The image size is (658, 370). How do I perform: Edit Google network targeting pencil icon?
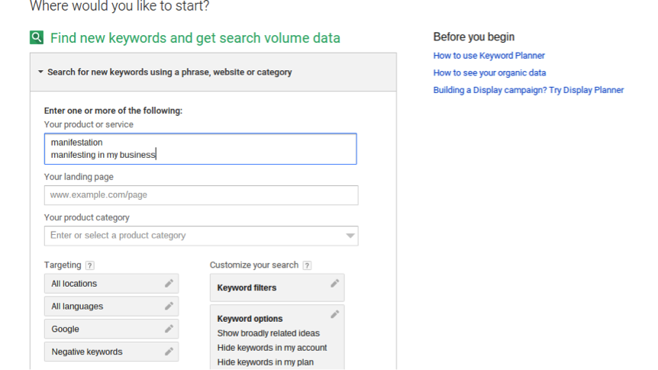click(x=169, y=329)
